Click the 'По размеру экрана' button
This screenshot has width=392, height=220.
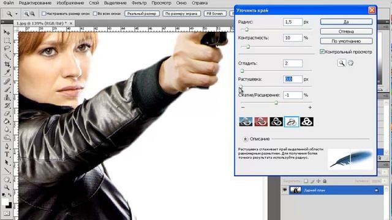click(x=181, y=13)
